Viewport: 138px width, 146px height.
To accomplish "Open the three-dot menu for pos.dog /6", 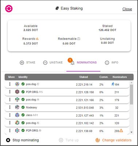I will [x=10, y=123].
